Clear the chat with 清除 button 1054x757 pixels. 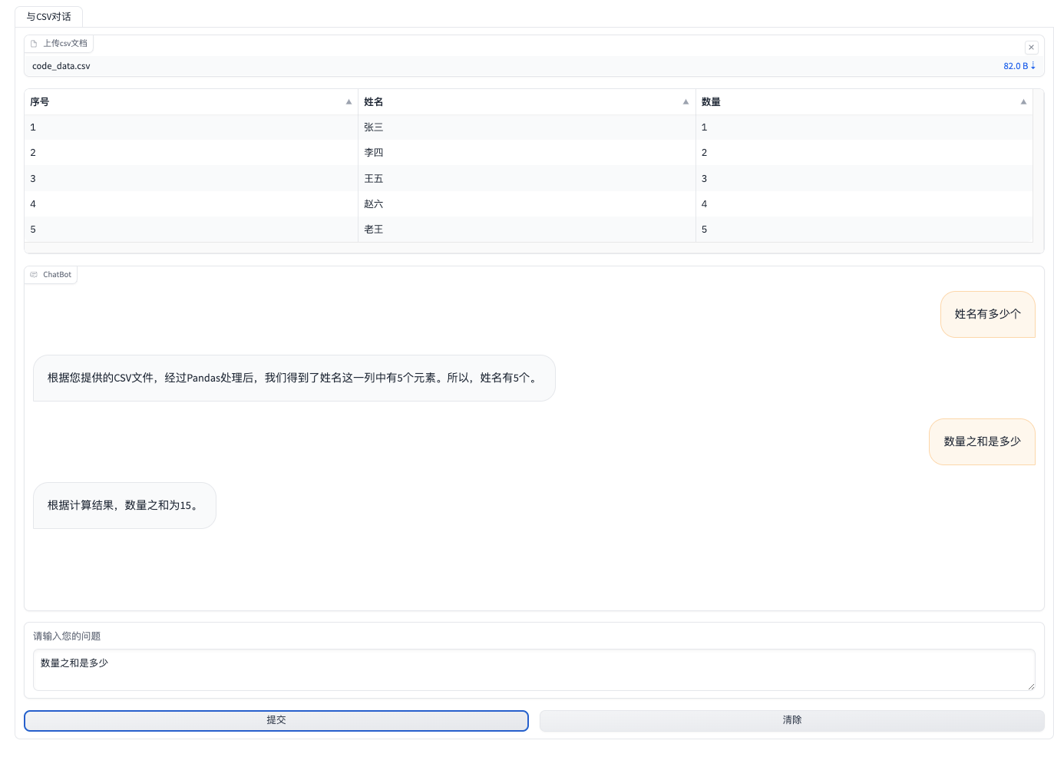(x=792, y=720)
